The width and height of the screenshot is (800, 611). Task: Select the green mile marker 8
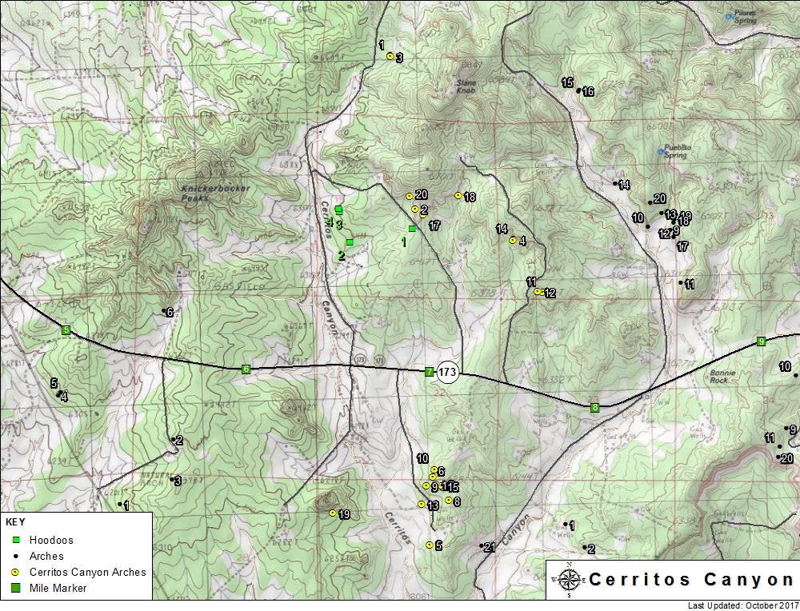pyautogui.click(x=594, y=408)
